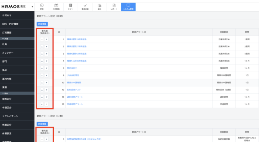This screenshot has width=259, height=142.
Task: Move alert ID 10 up in priority
Action: point(42,83)
